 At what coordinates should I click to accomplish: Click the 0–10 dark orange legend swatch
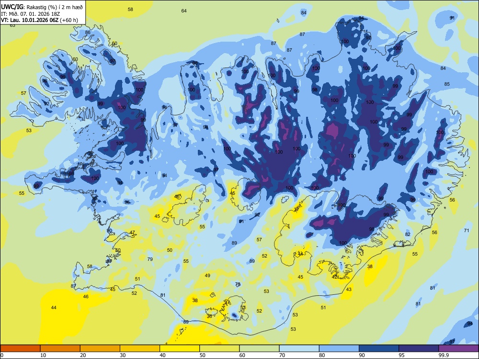tap(20, 348)
